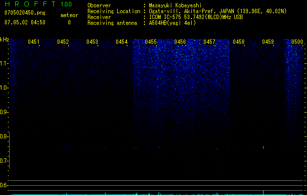Click the meteor label
This screenshot has height=195, width=307.
tap(69, 15)
